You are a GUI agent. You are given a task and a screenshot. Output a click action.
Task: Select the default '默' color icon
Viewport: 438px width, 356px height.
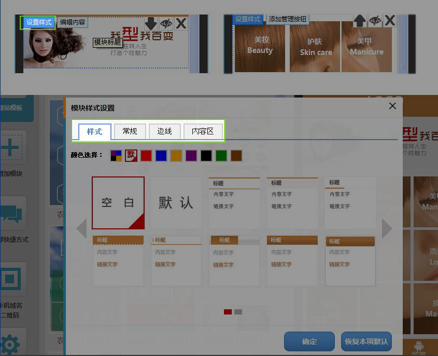pyautogui.click(x=131, y=155)
